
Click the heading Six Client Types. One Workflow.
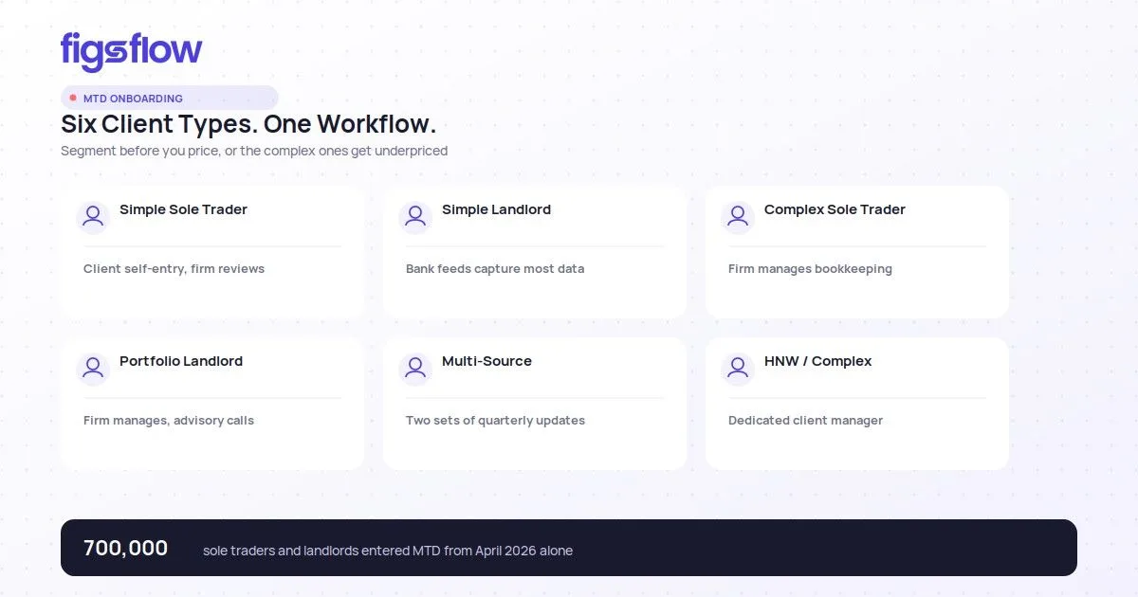coord(248,124)
